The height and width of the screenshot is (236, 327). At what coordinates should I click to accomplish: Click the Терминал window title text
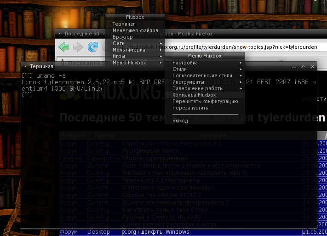(41, 66)
